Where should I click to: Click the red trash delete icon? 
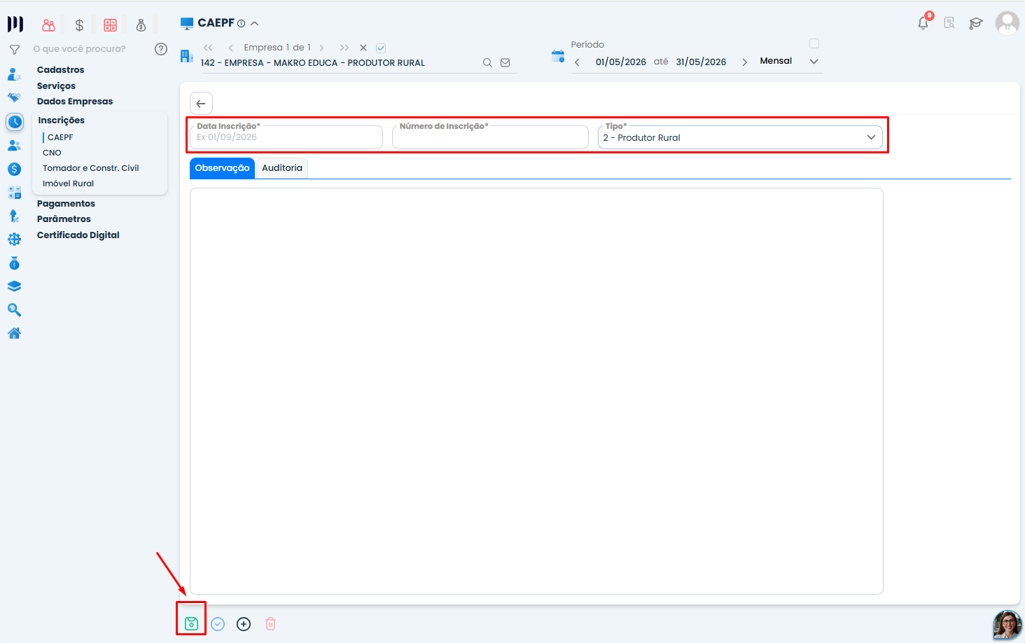271,623
